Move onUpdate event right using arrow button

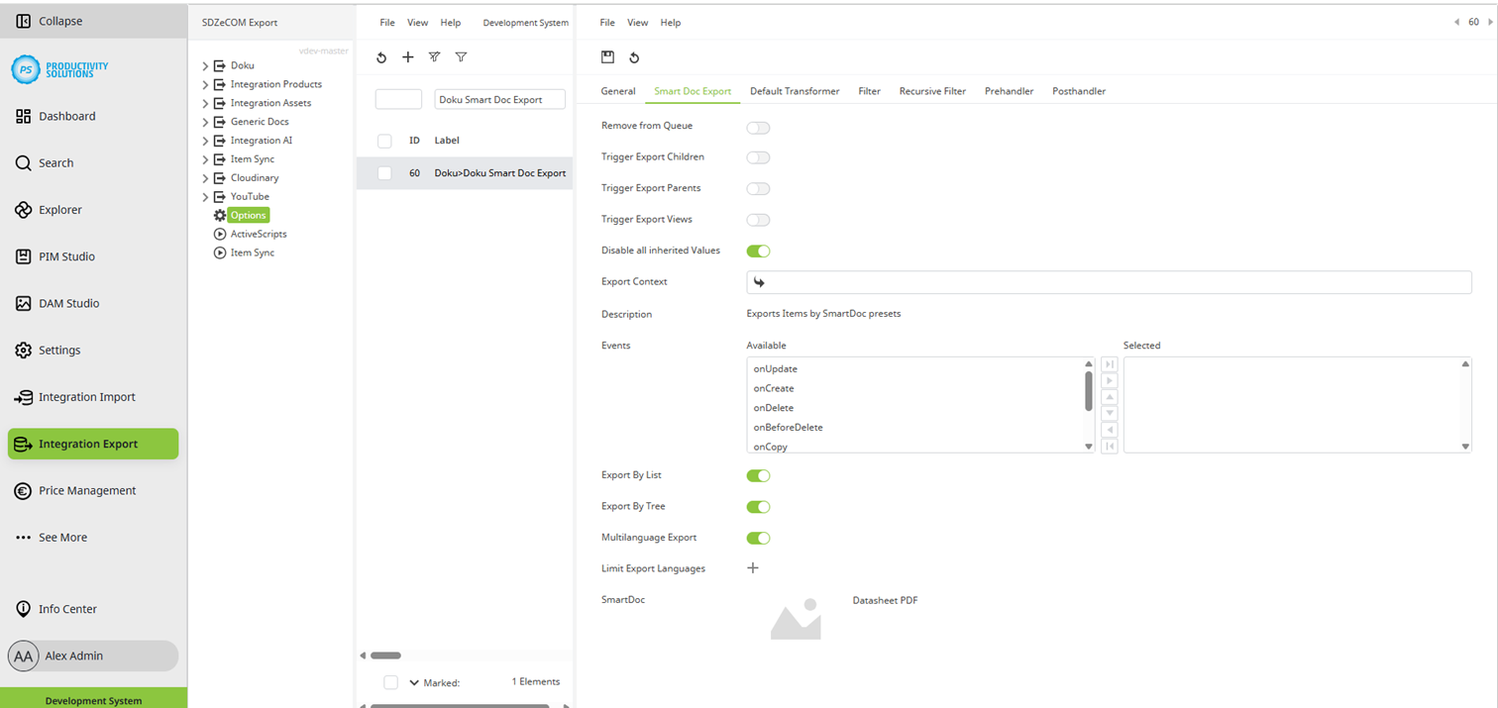click(1109, 379)
